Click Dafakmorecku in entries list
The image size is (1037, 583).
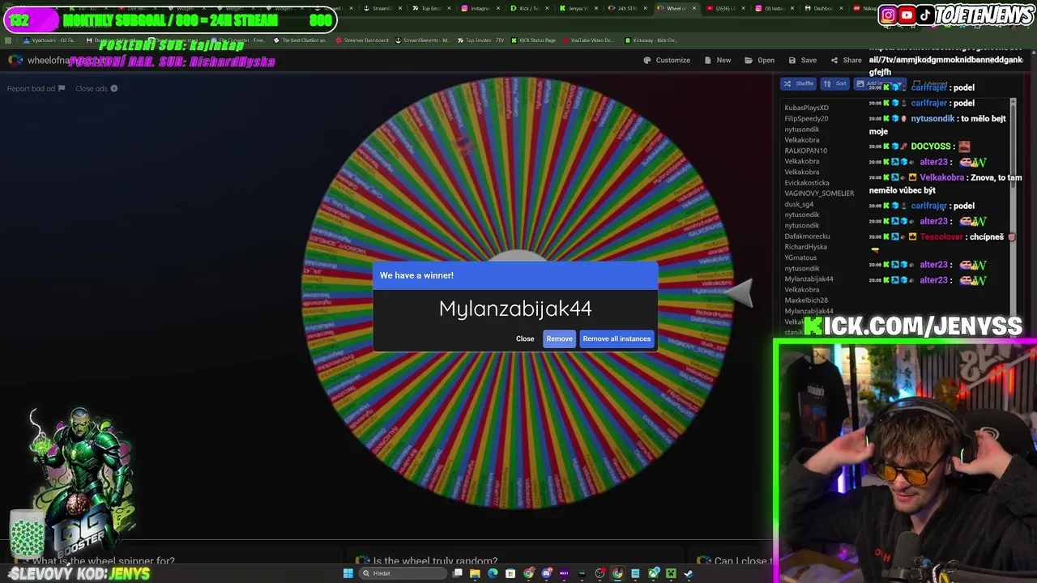[x=807, y=236]
